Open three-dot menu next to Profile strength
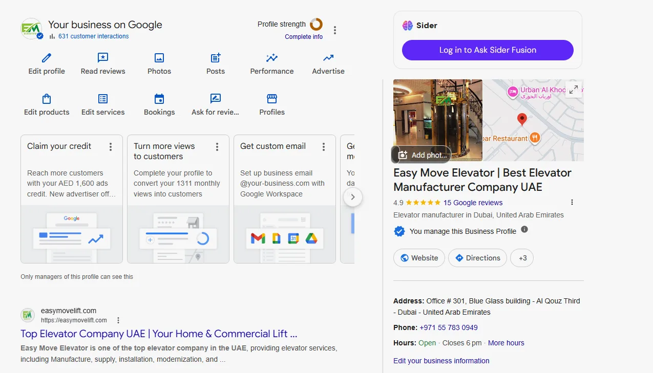The image size is (653, 373). point(335,30)
